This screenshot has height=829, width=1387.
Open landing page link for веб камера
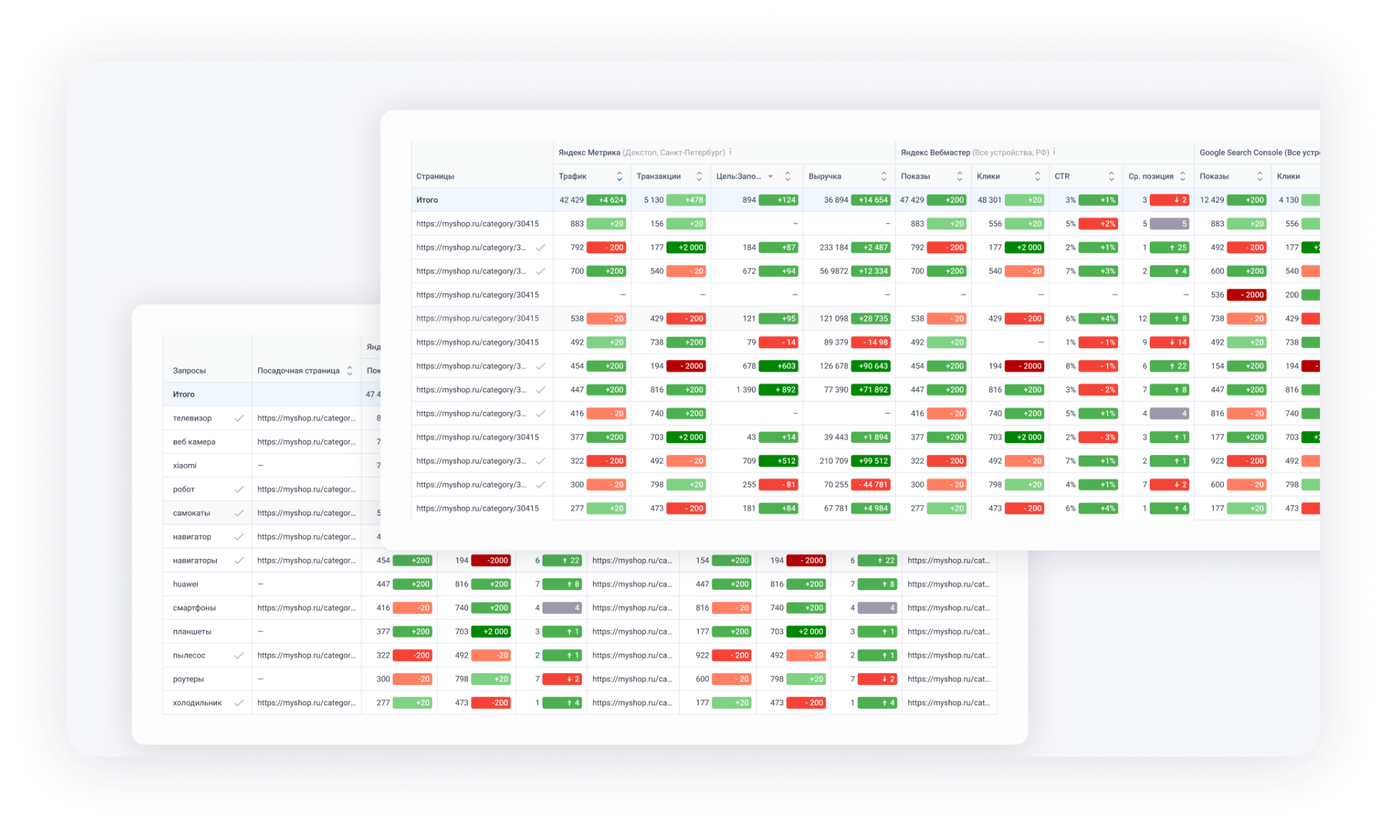[x=306, y=442]
